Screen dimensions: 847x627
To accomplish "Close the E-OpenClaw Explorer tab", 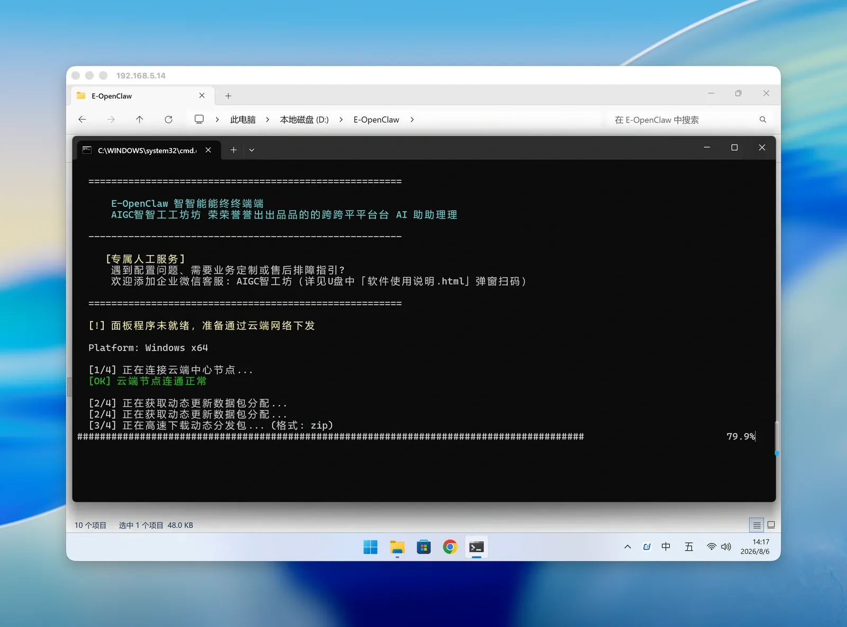I will pyautogui.click(x=202, y=95).
